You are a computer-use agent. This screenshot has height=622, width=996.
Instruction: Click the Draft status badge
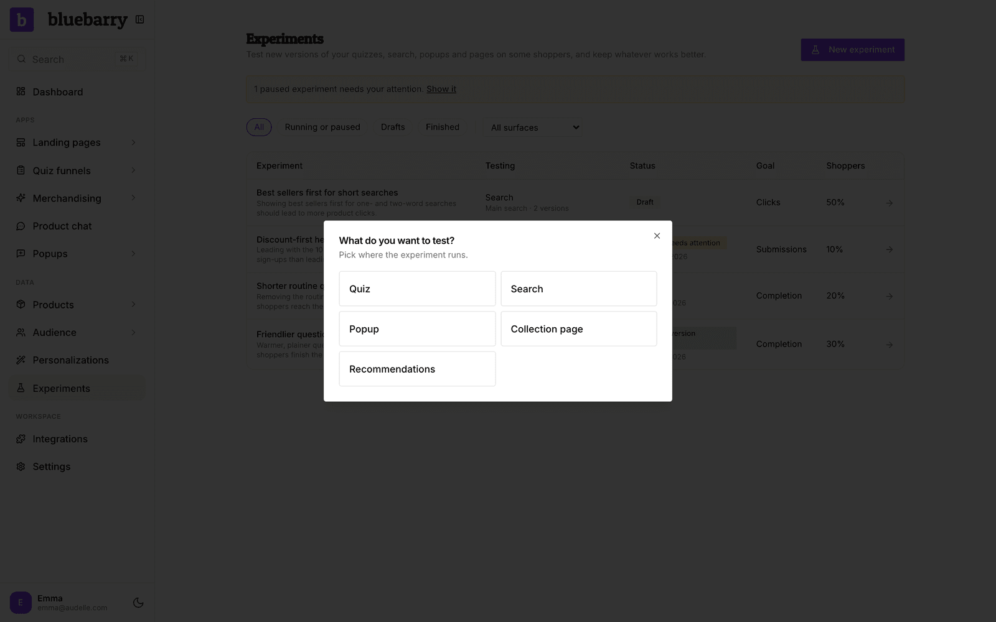tap(645, 202)
